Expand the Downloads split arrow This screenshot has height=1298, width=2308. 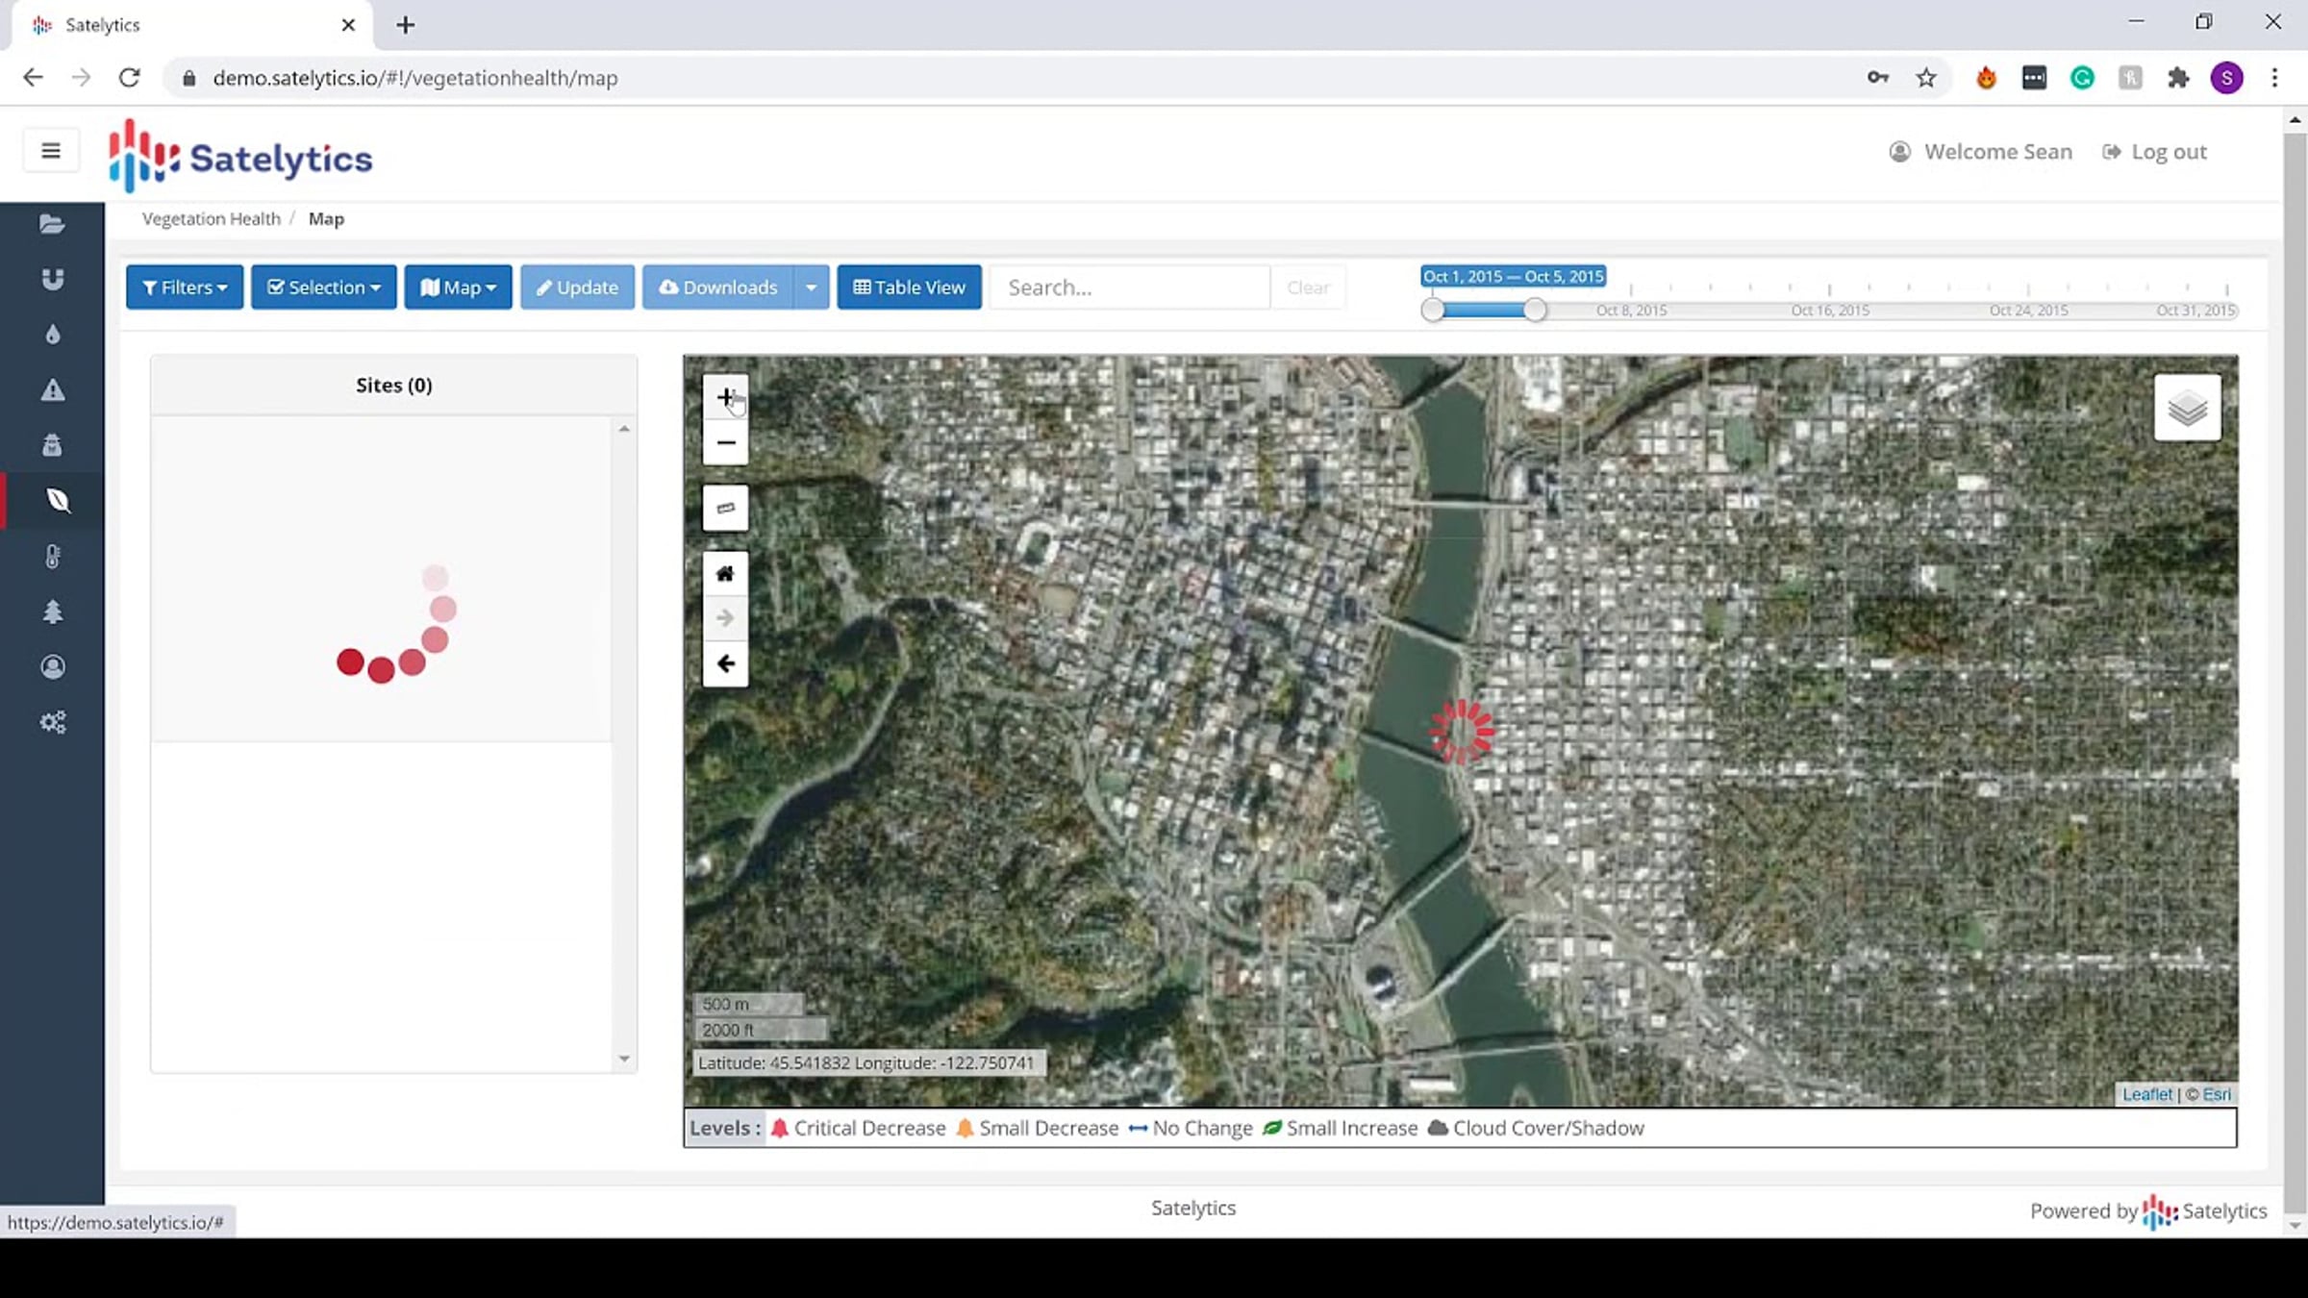[x=811, y=287]
